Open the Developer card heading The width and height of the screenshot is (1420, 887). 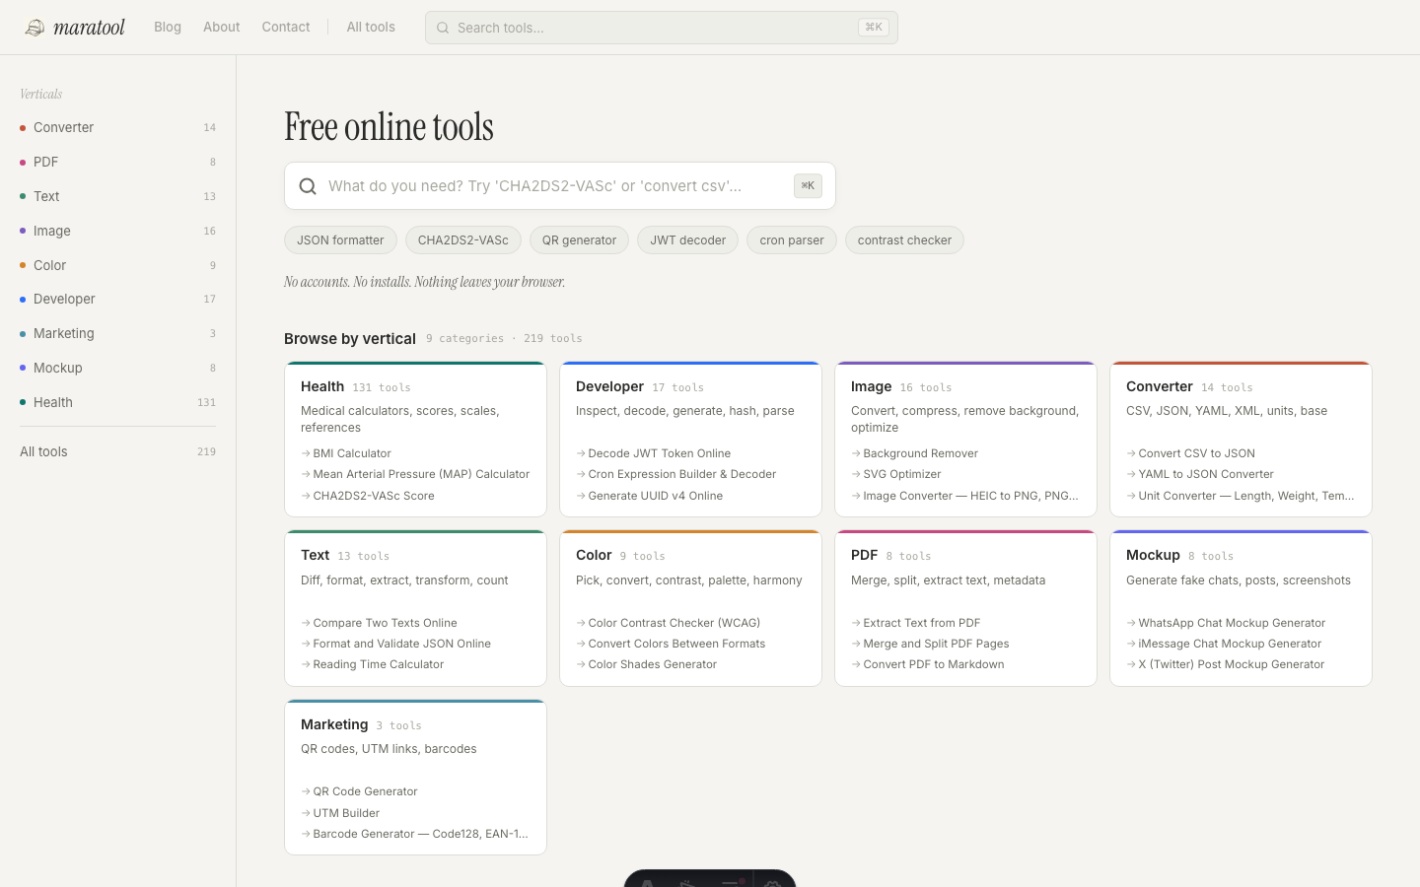609,386
